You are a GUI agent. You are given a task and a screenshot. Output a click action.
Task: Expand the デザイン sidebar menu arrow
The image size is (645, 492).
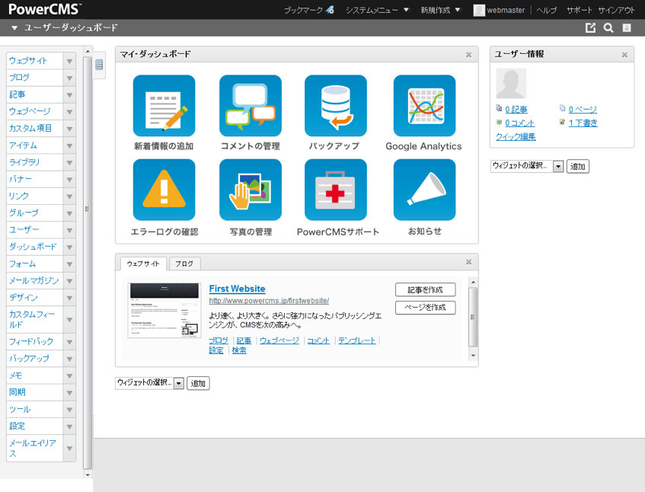[69, 298]
